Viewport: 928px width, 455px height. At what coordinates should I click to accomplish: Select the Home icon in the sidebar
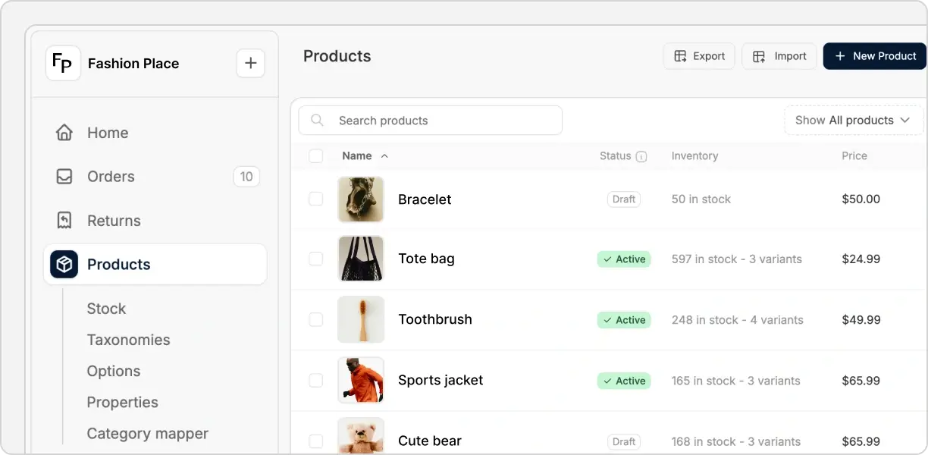[64, 132]
